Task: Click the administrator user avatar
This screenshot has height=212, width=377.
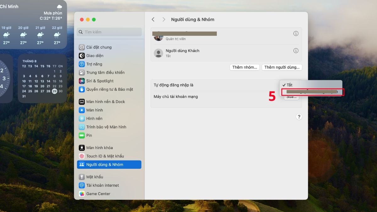Action: (158, 37)
